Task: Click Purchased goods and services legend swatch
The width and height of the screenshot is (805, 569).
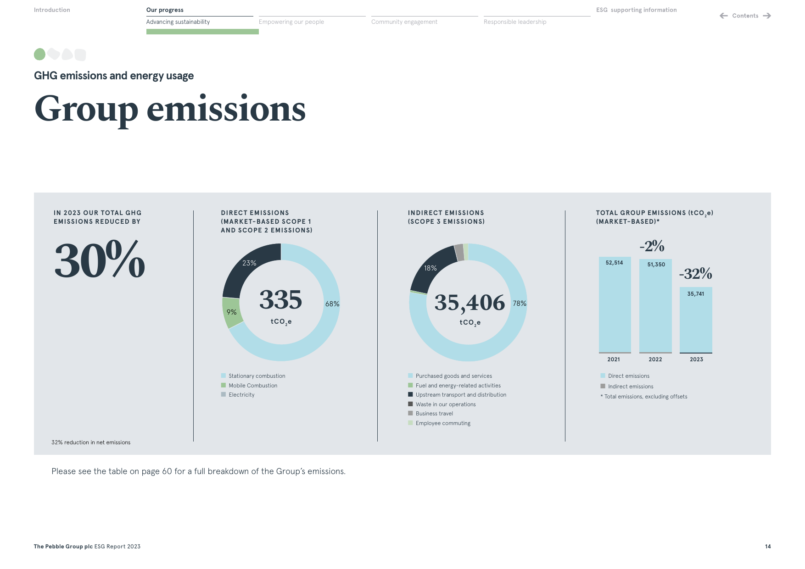Action: [x=410, y=376]
